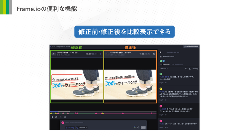Change the 1x playback speed
The width and height of the screenshot is (249, 140).
point(61,117)
